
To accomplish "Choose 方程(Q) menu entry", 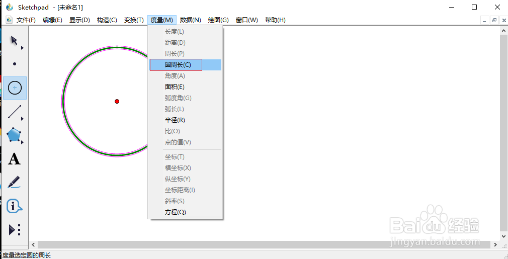I will pos(185,212).
